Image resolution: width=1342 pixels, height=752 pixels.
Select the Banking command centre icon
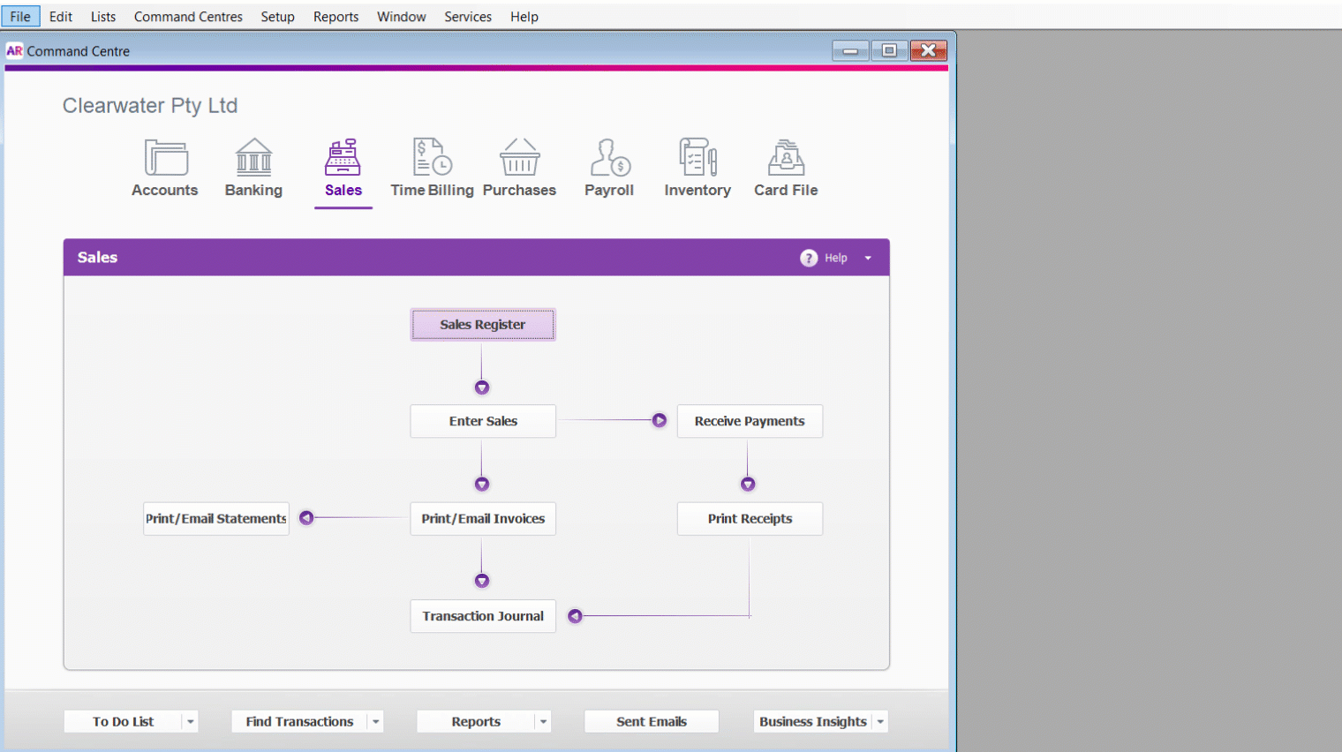click(253, 159)
